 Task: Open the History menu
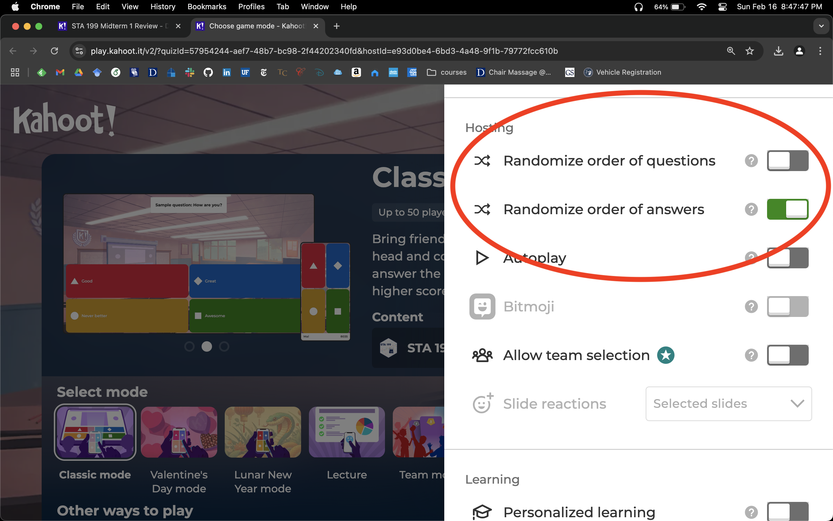point(163,7)
